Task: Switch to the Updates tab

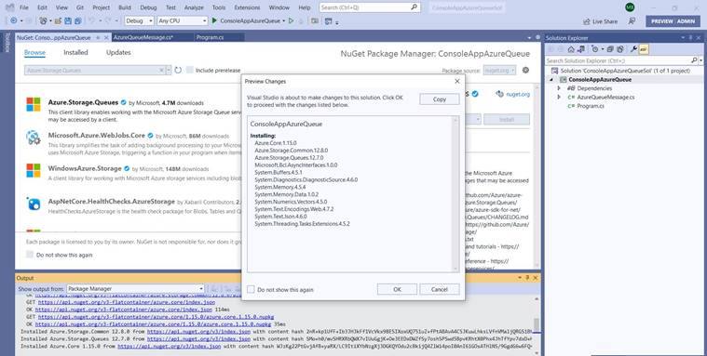Action: click(x=118, y=52)
